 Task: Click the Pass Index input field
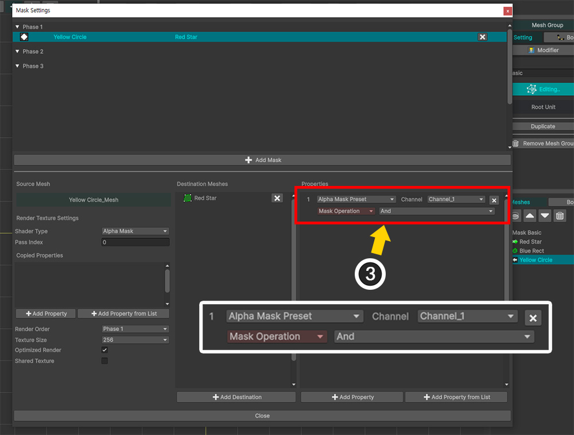tap(135, 242)
